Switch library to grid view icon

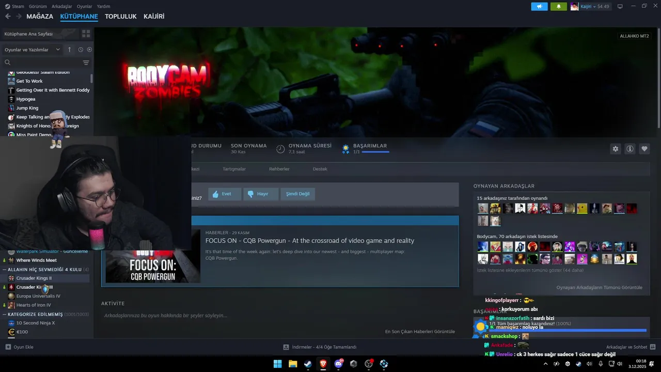86,34
